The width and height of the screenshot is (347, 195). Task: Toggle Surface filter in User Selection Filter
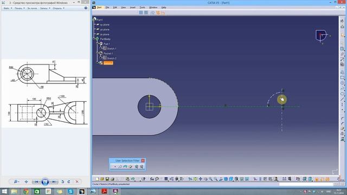[125, 167]
